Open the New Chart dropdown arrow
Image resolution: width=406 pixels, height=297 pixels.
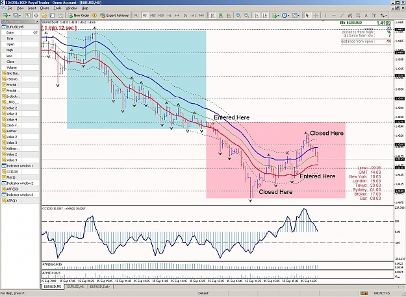(10, 16)
